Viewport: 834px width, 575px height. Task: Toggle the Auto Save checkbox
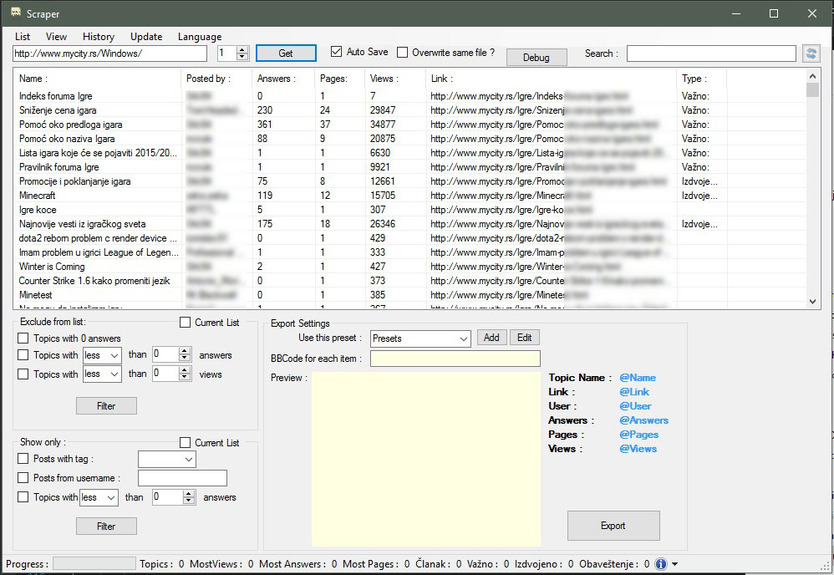[x=337, y=52]
